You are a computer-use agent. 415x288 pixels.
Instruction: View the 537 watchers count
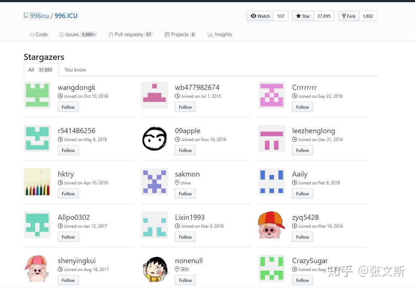(x=281, y=16)
